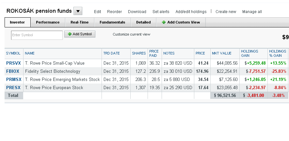
Task: Click the Enter Symbol input field
Action: (37, 35)
